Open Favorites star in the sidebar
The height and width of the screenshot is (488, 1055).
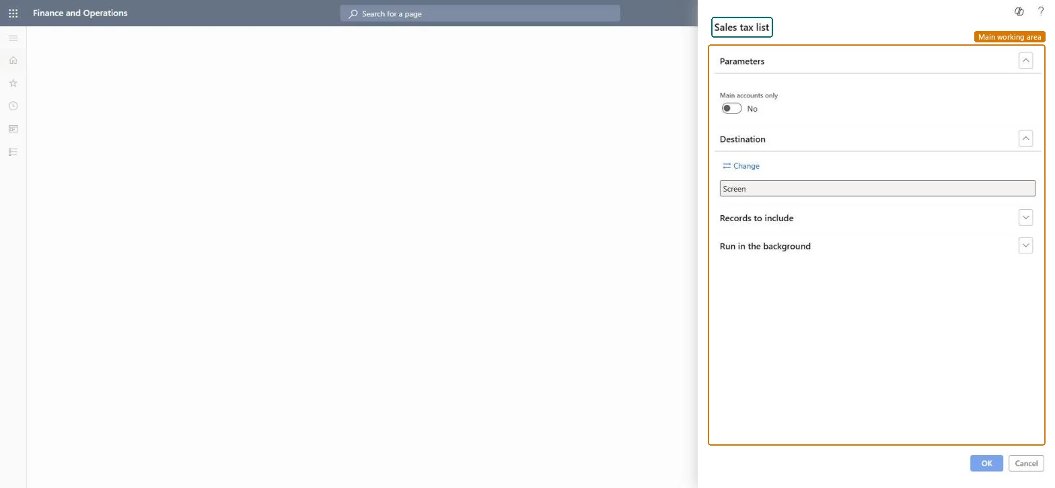click(13, 83)
